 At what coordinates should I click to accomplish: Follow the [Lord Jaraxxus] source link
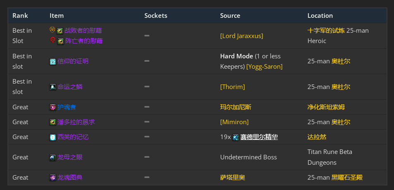coord(241,36)
